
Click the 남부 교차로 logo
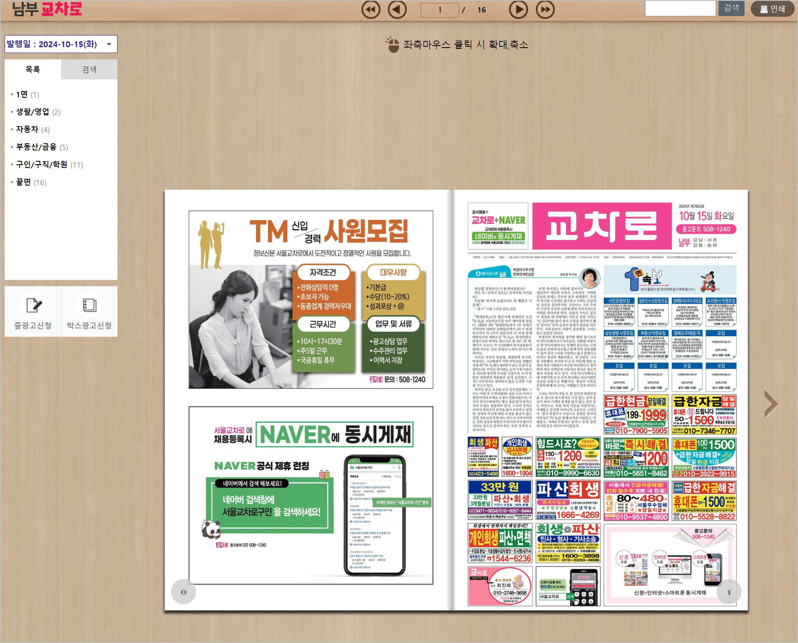click(47, 9)
